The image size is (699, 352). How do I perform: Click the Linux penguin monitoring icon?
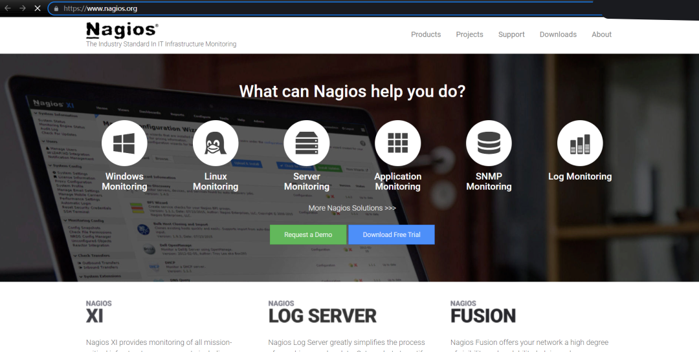pos(216,143)
